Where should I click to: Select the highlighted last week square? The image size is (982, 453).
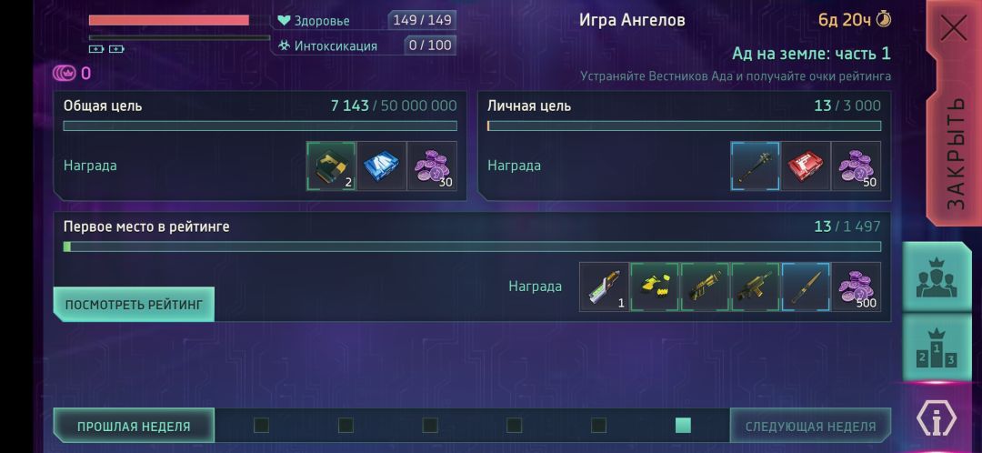683,426
